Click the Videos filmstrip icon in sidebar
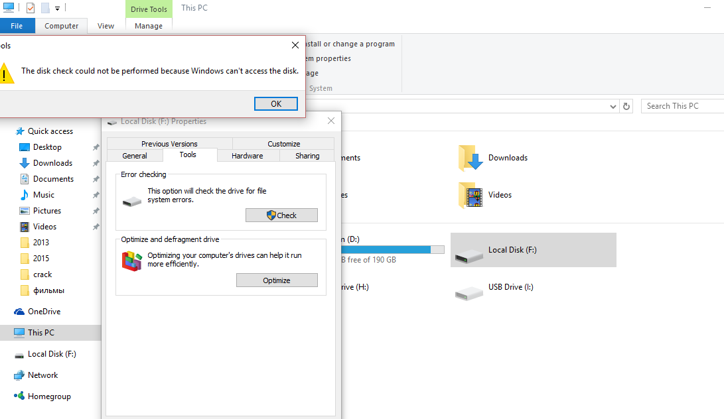 point(25,227)
